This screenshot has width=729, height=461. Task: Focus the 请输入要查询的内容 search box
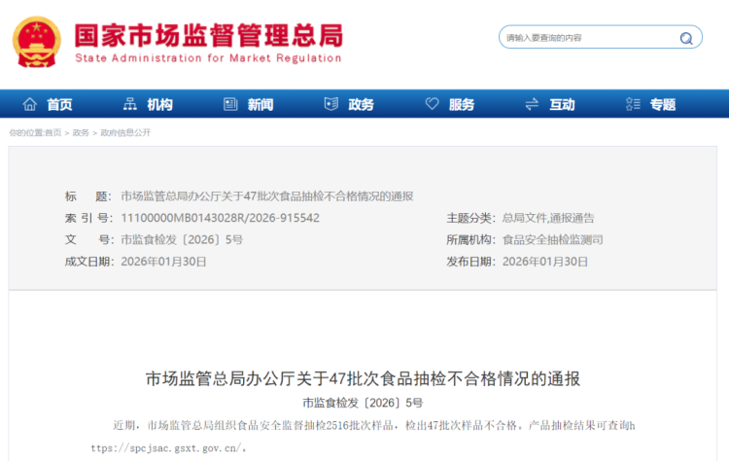pyautogui.click(x=588, y=39)
